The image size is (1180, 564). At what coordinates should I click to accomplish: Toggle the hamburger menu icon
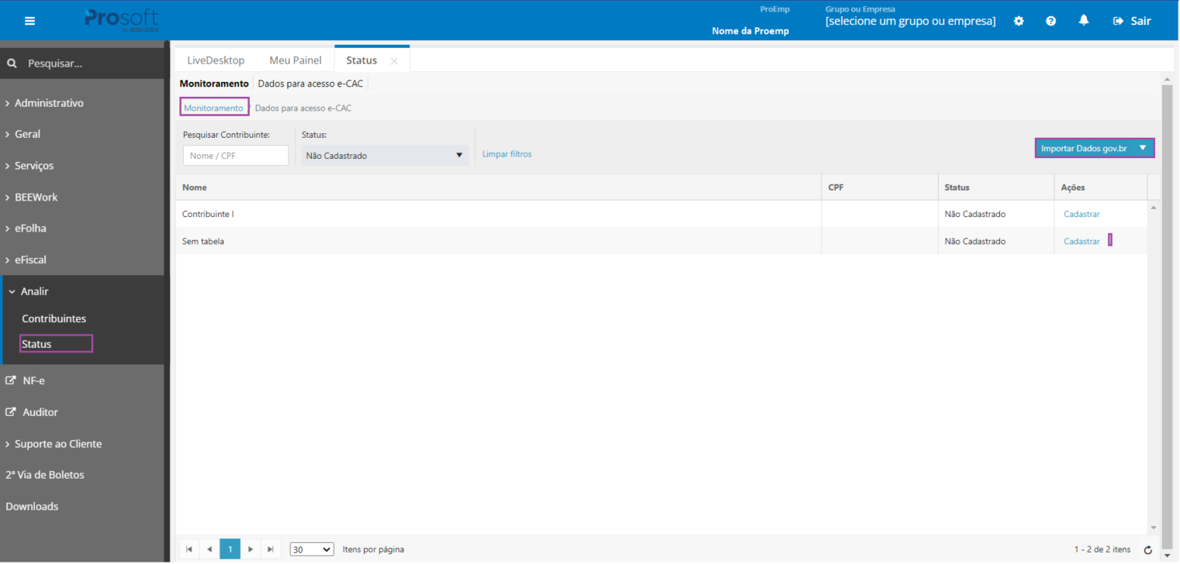coord(29,21)
